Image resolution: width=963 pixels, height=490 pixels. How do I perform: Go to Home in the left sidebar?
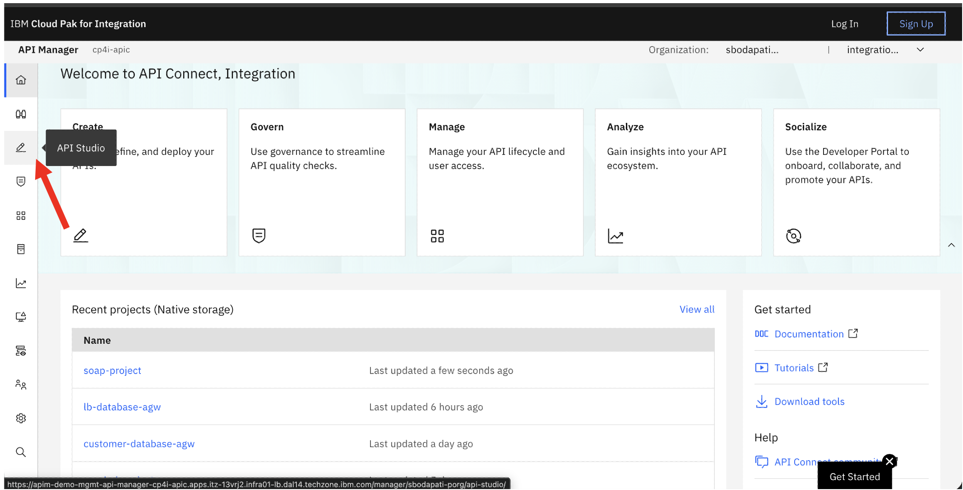(21, 80)
